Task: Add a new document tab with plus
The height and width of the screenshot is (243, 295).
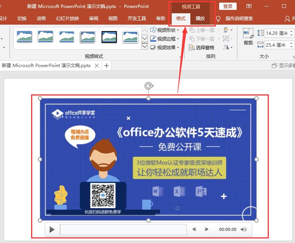Action: [106, 66]
